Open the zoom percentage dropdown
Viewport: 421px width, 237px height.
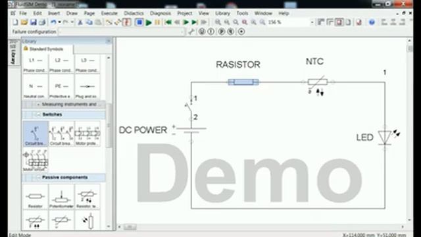pyautogui.click(x=312, y=22)
